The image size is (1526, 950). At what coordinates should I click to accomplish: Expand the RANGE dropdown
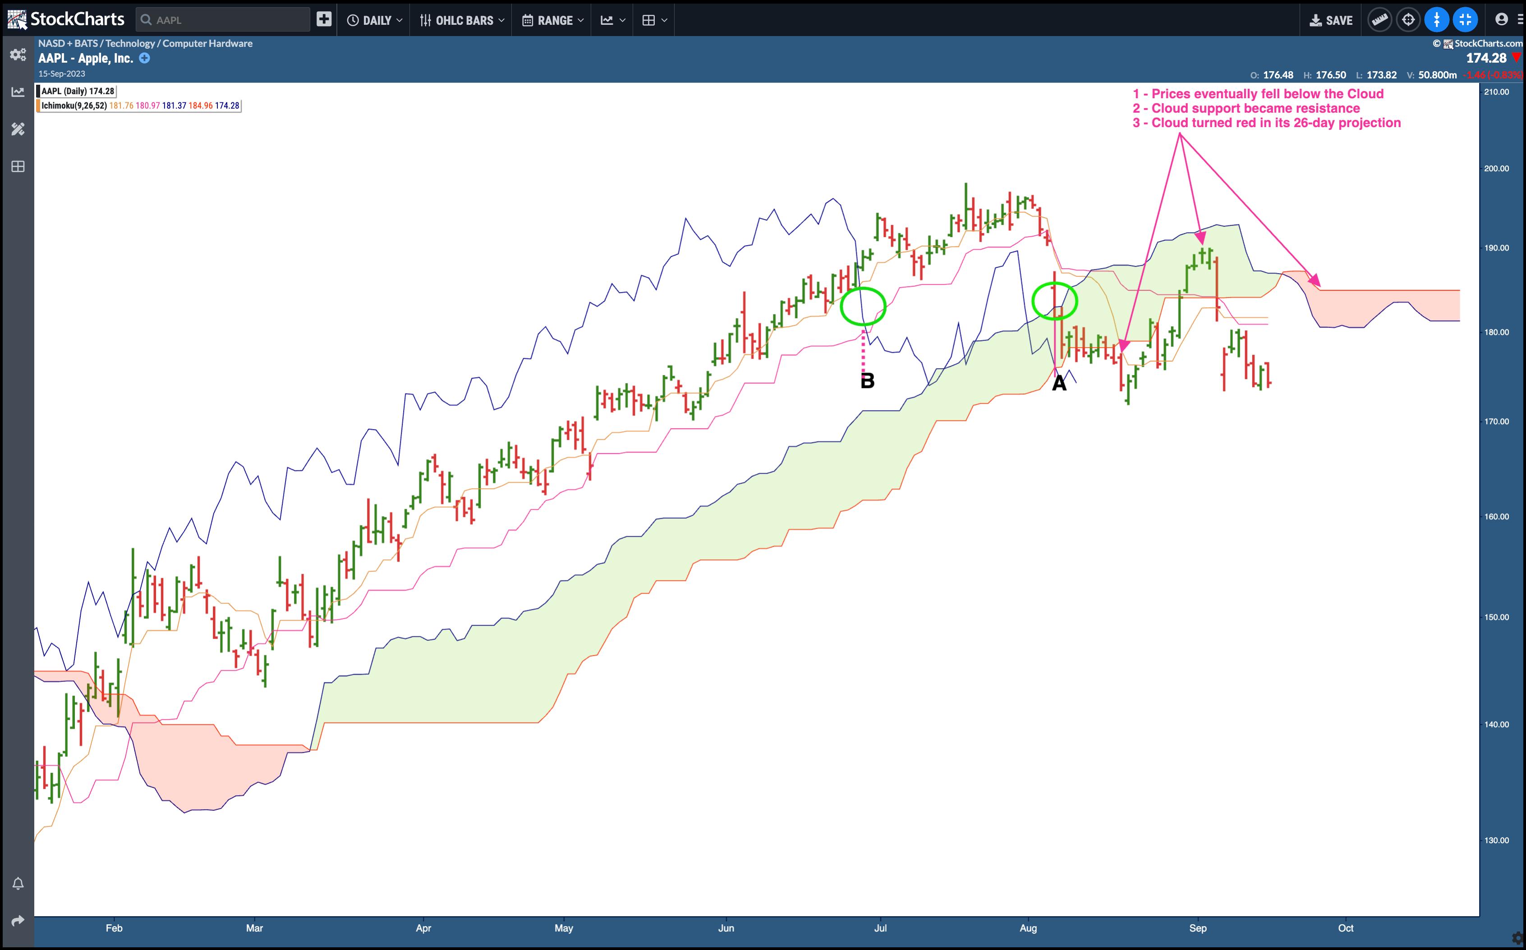click(552, 20)
